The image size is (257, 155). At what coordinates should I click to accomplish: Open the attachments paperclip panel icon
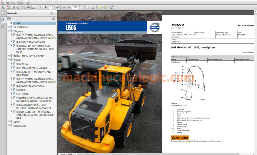pos(3,26)
